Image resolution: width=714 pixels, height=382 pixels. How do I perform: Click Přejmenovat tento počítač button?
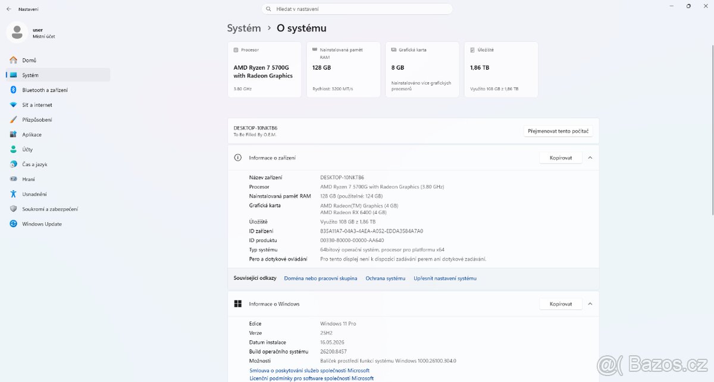click(x=558, y=131)
